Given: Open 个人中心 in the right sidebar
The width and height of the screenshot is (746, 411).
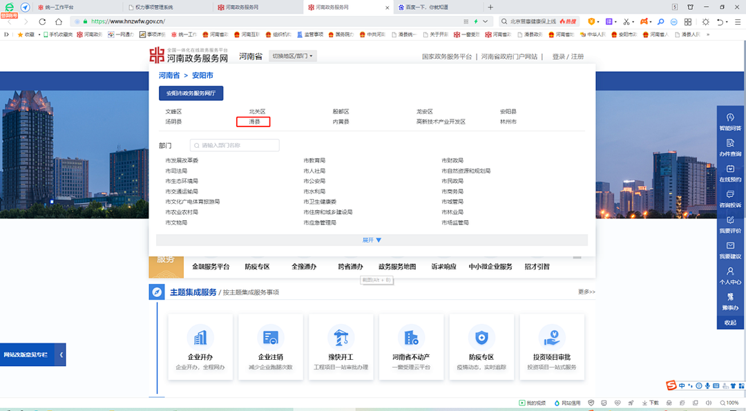Looking at the screenshot, I should click(x=730, y=271).
